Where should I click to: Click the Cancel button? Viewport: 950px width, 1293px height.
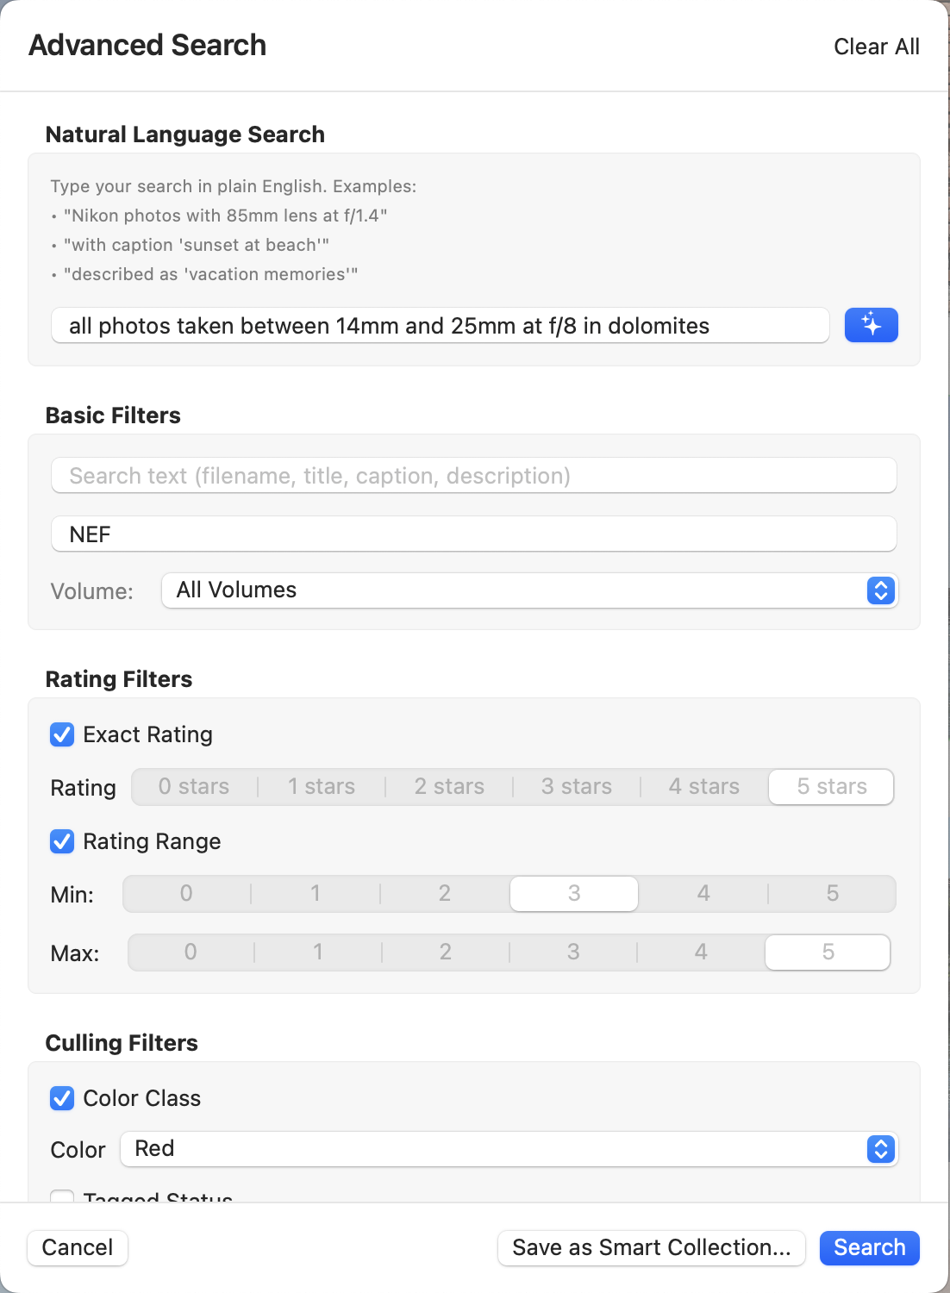(77, 1247)
